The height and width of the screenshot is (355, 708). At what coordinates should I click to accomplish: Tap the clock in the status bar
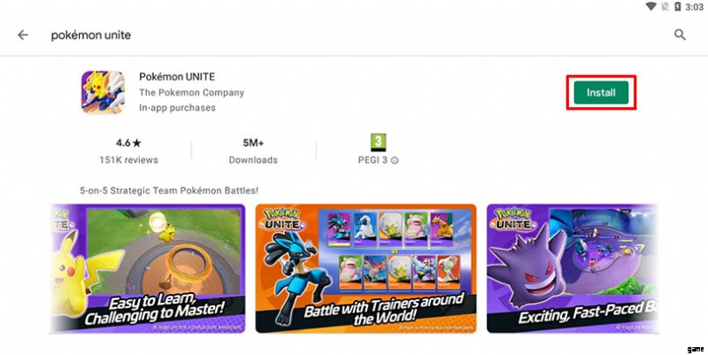pos(694,7)
